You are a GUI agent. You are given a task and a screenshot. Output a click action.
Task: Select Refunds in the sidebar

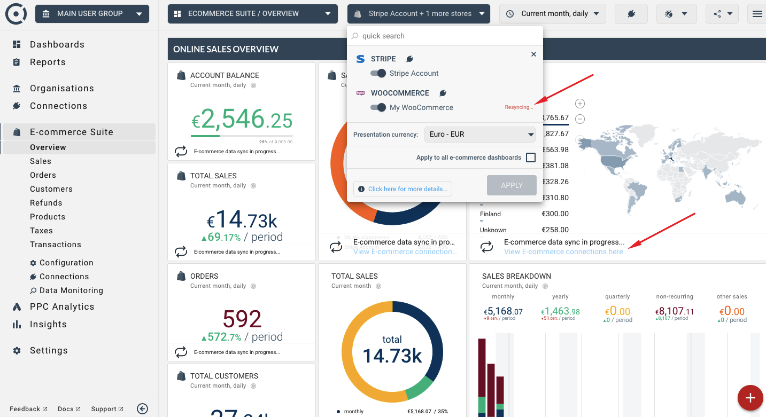tap(46, 203)
